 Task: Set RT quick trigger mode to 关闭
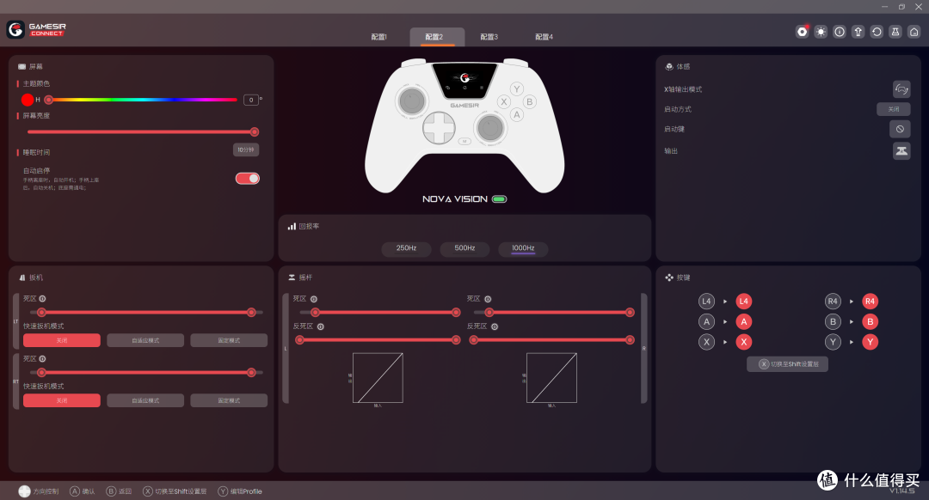click(62, 400)
